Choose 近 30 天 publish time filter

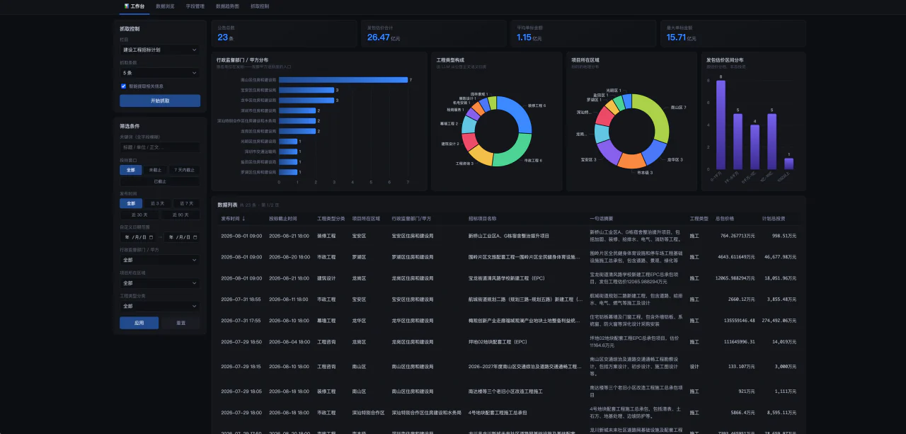coord(139,215)
